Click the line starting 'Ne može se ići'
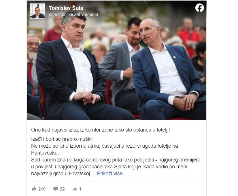This screenshot has height=196, width=238. click(104, 146)
